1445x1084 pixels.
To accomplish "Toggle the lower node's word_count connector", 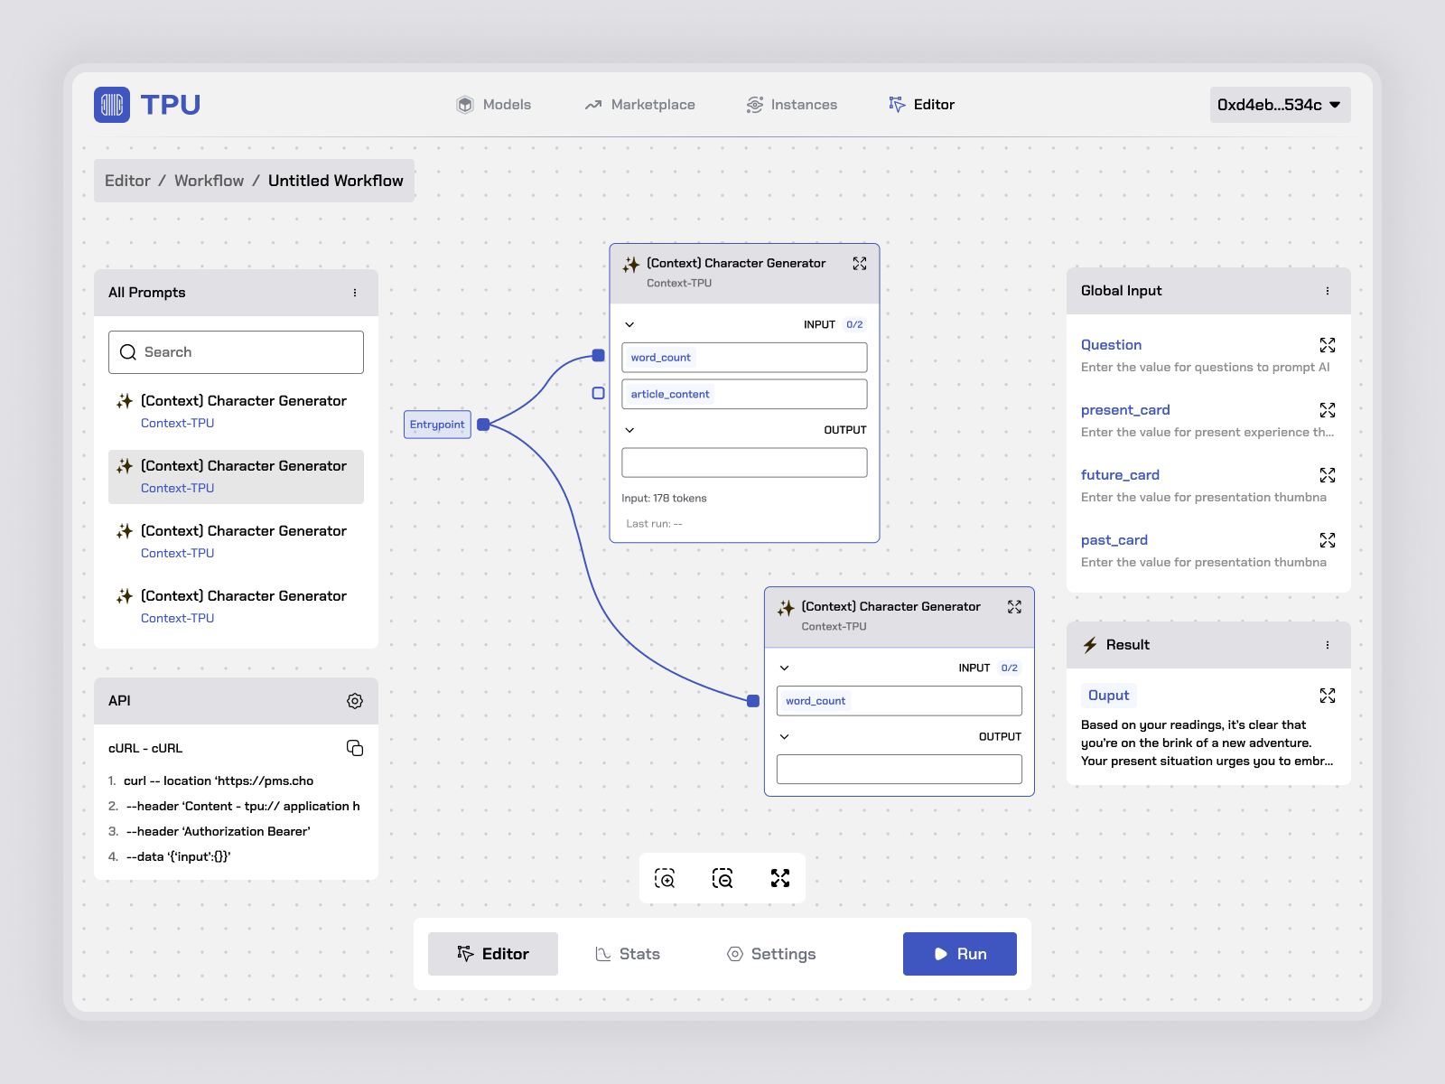I will (x=753, y=700).
